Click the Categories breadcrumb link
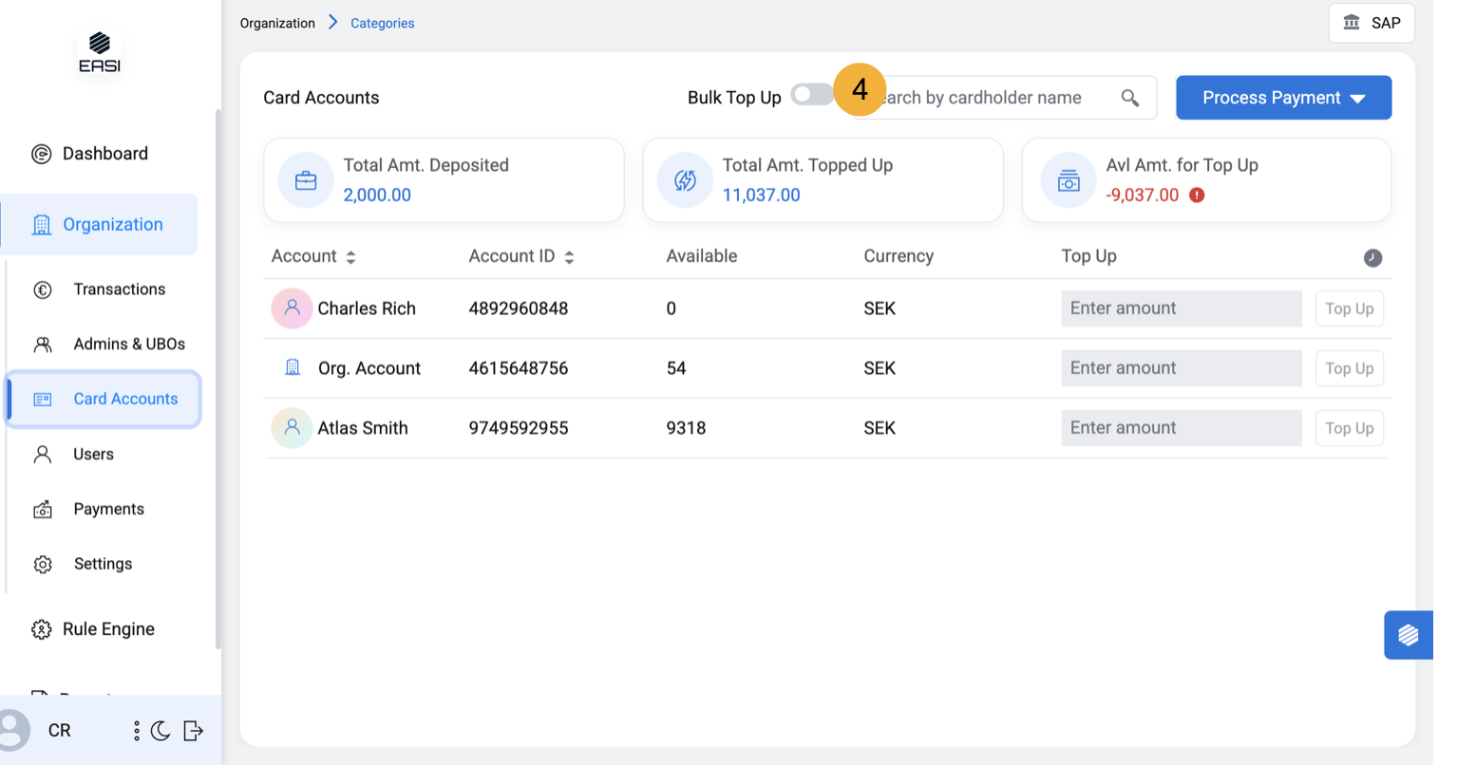 (x=382, y=23)
